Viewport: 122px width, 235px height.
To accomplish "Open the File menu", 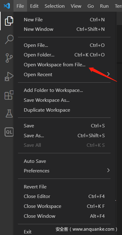I will coord(20,6).
